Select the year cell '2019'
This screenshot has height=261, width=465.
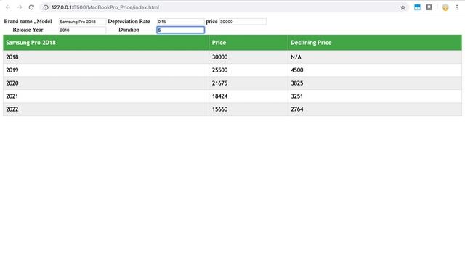click(x=106, y=70)
